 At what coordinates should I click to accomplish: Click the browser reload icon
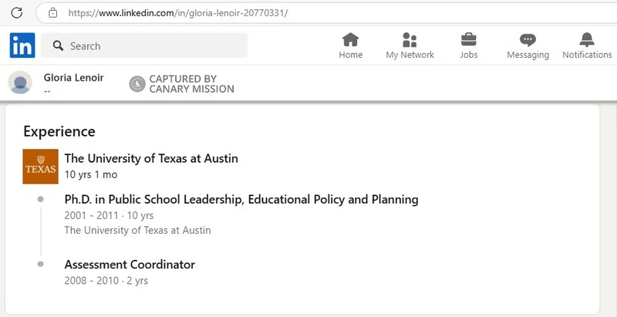tap(16, 12)
